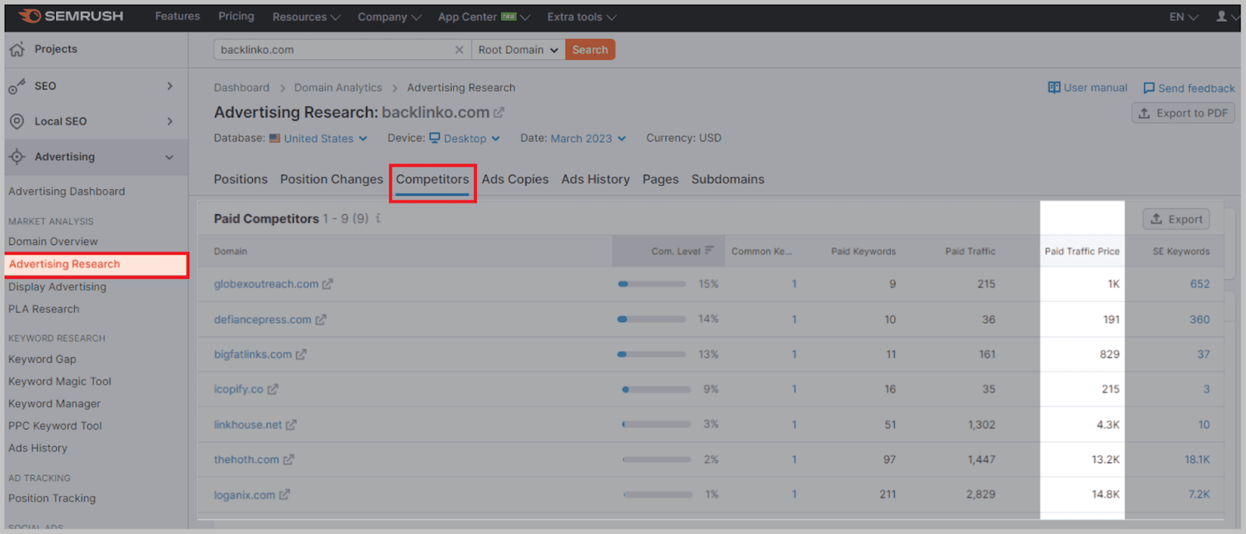Open the Company dropdown menu
Screen dimensions: 1246x534
pyautogui.click(x=389, y=17)
